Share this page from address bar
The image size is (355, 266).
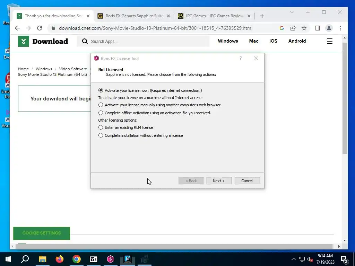click(x=293, y=28)
